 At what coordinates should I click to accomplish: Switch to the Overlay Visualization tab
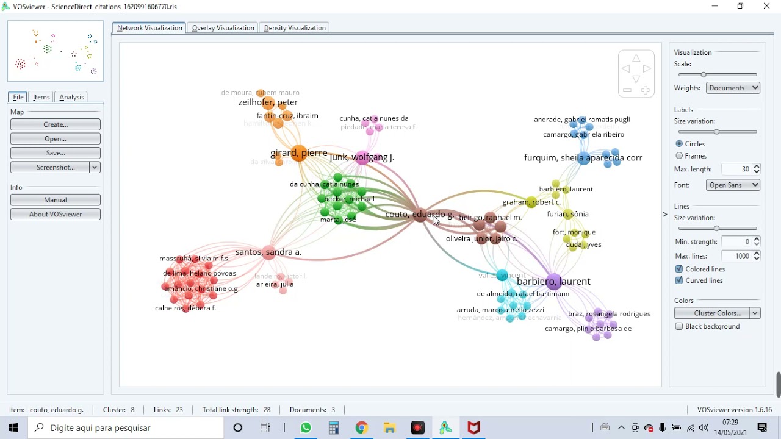(x=223, y=28)
